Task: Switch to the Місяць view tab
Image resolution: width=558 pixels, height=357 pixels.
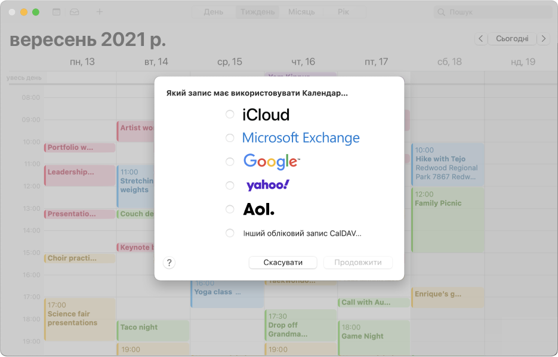Action: coord(301,12)
